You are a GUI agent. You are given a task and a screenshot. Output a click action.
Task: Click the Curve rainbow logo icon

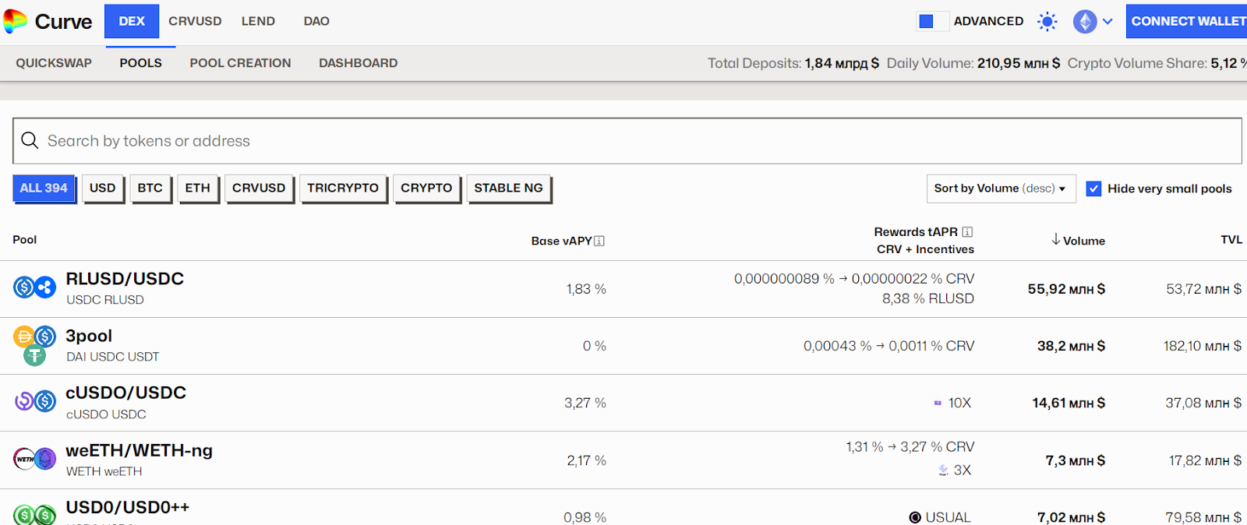(x=15, y=21)
